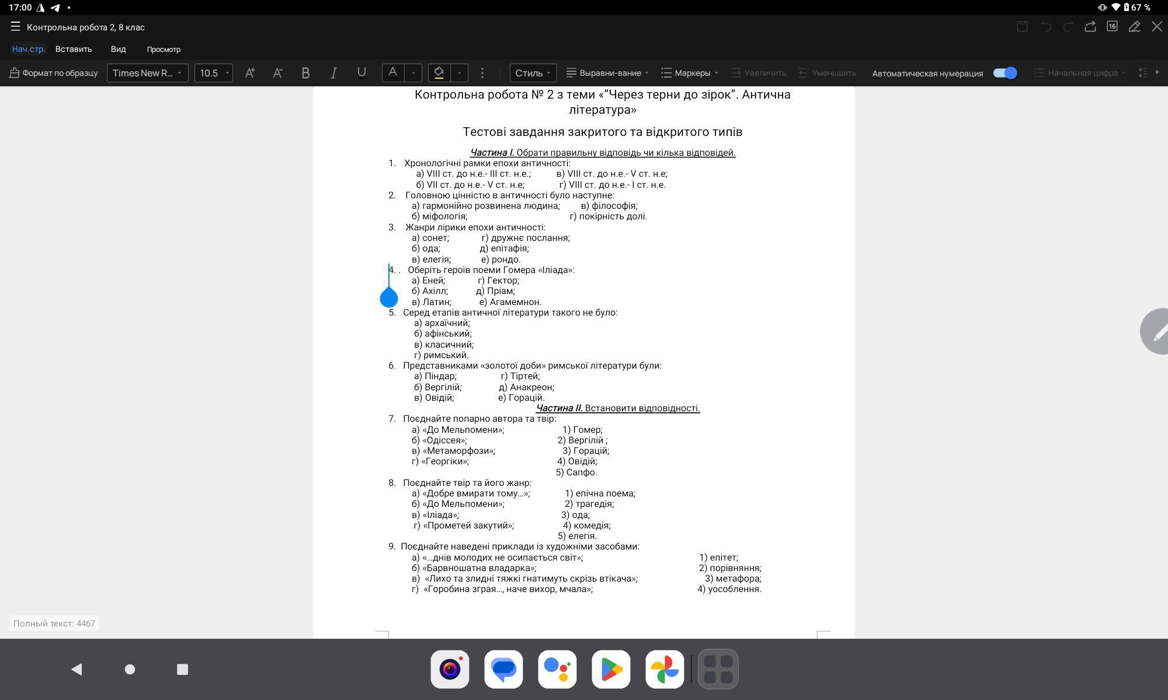Toggle underline formatting
The height and width of the screenshot is (700, 1168).
361,73
